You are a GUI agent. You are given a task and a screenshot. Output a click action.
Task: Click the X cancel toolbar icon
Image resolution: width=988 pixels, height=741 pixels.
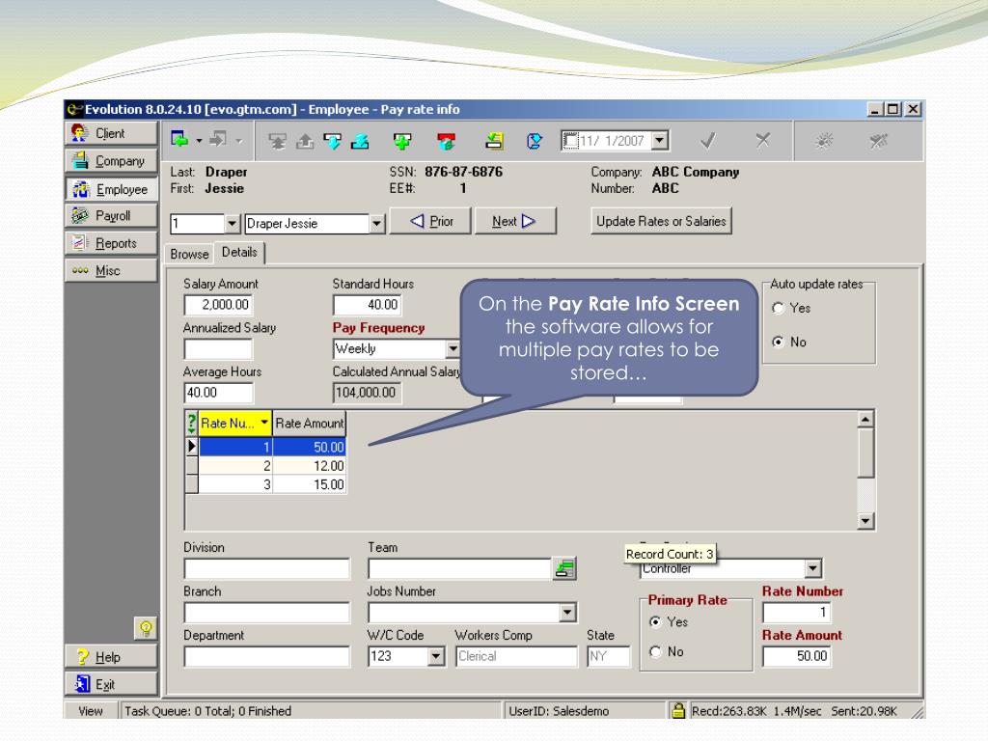click(x=763, y=140)
